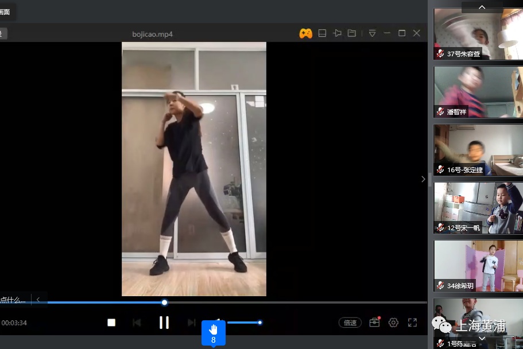
Task: Open the toolbox icon with red dot
Action: click(x=374, y=323)
